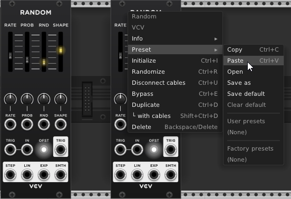Choose Delete from module menu
Screen dimensions: 291x199
point(175,127)
